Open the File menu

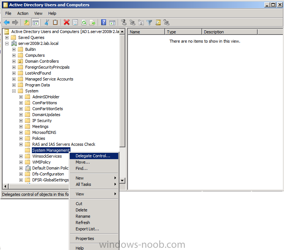8,13
